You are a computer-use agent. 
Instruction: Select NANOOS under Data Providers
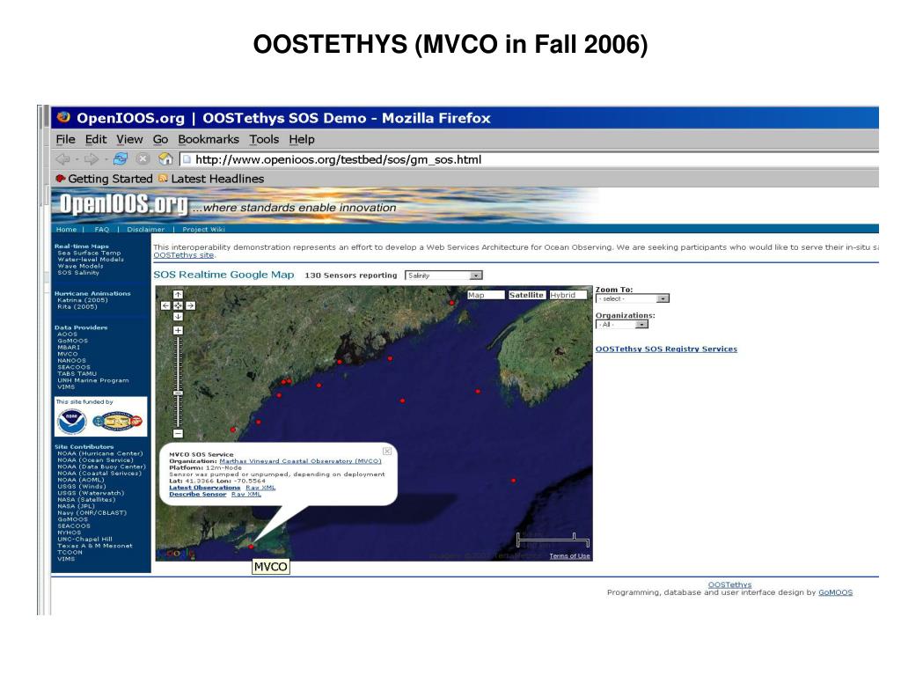coord(72,360)
